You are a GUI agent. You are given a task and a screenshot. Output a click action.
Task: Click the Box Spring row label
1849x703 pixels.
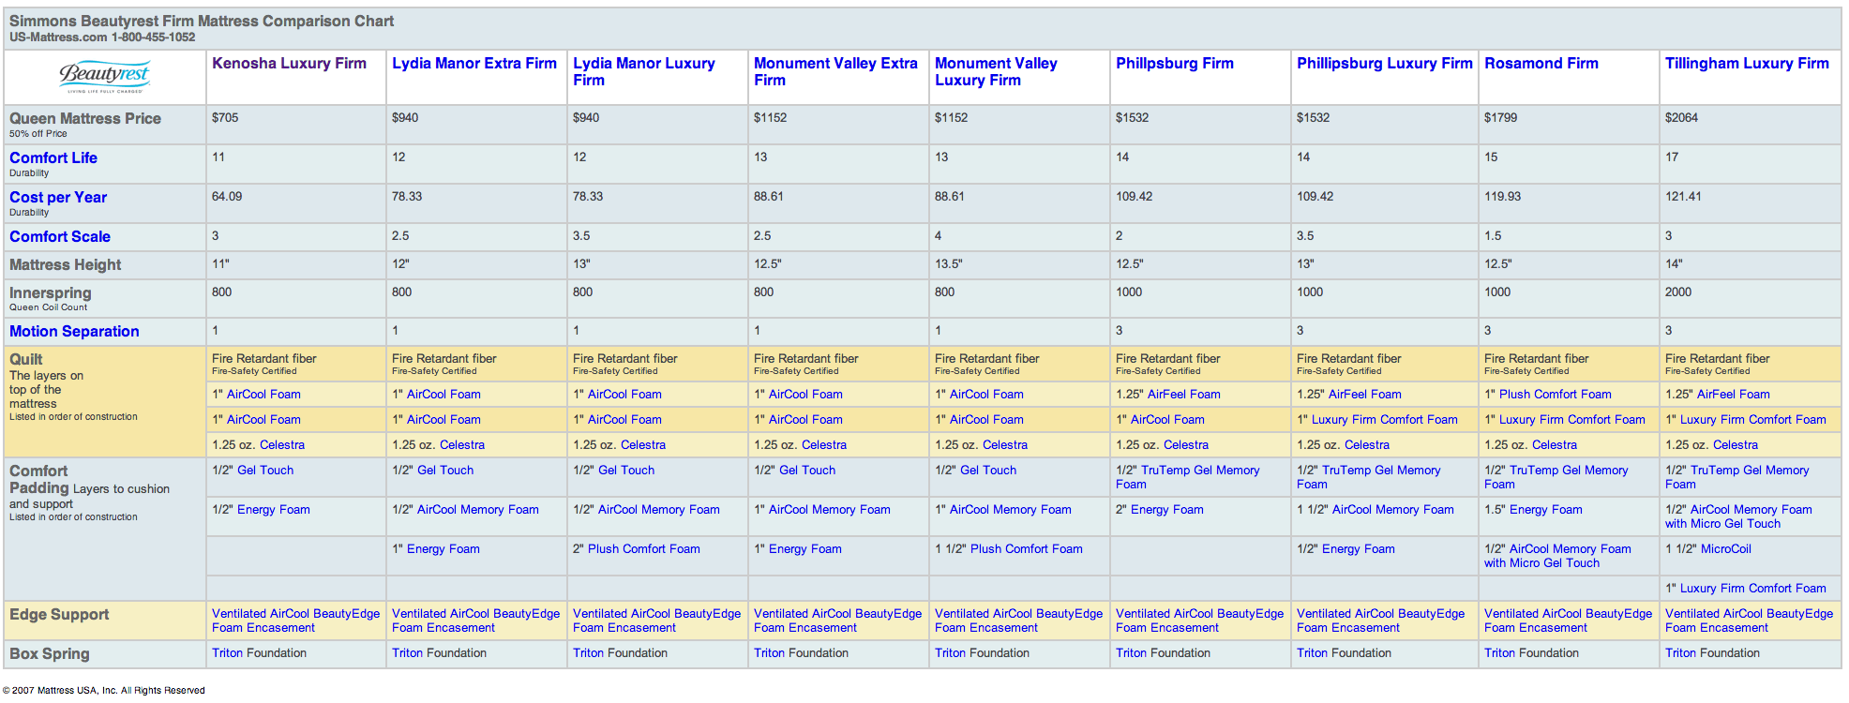pos(50,654)
